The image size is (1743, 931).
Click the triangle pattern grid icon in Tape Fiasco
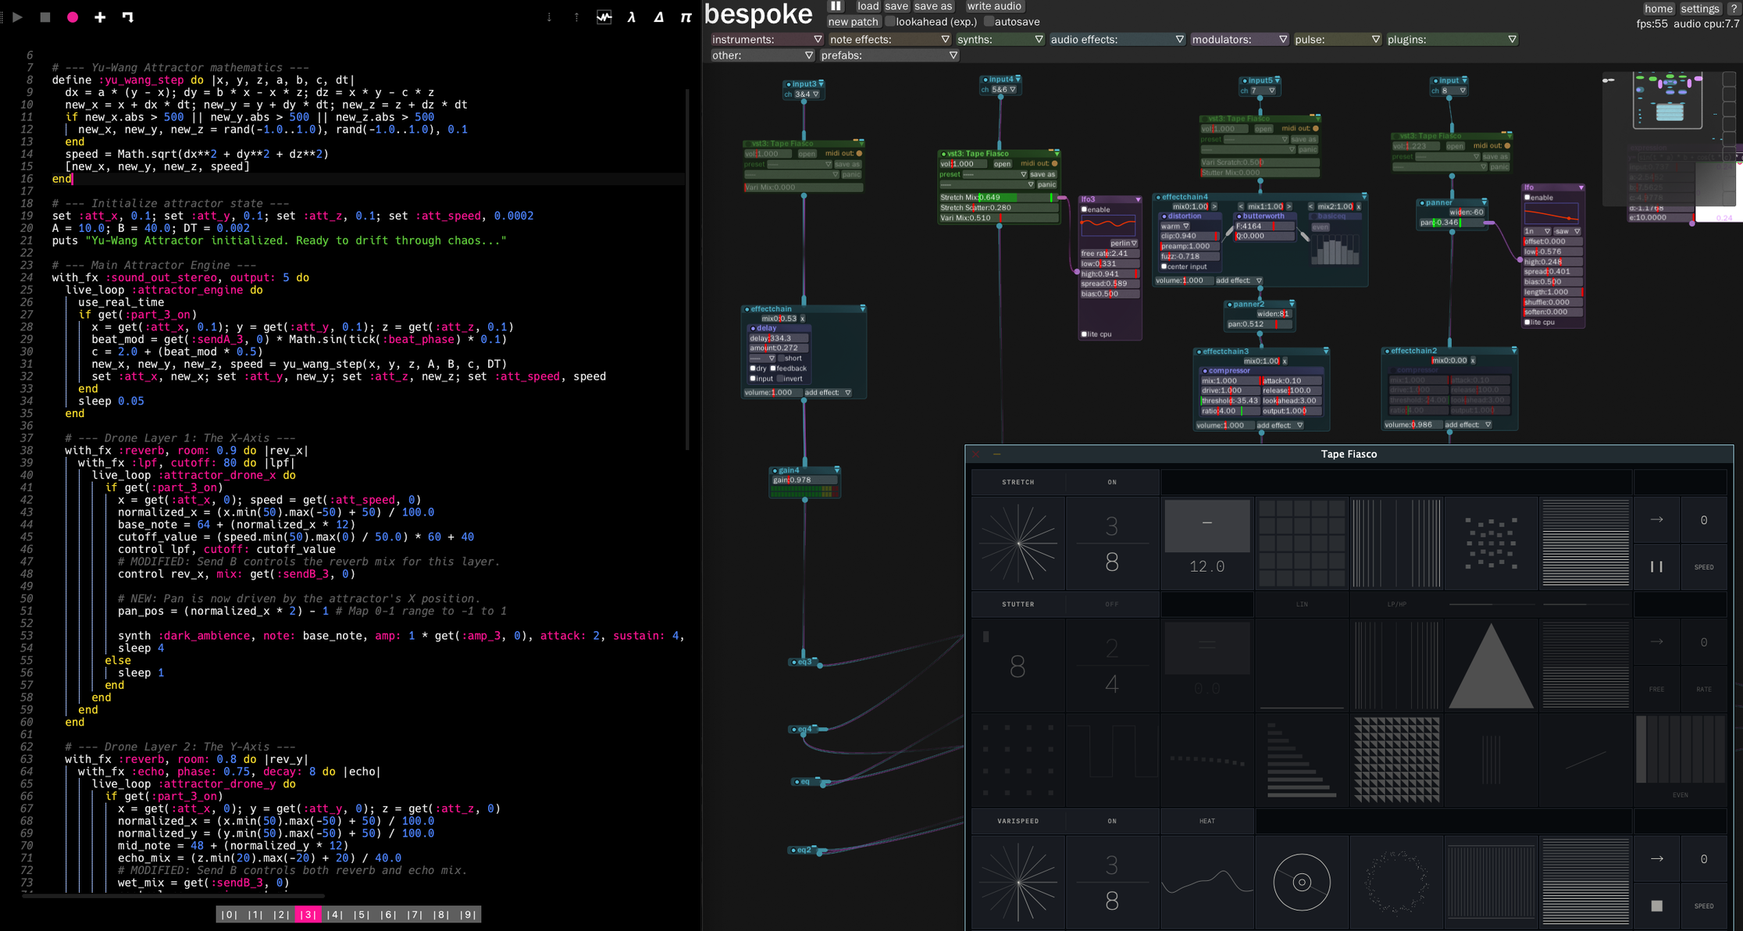tap(1396, 760)
